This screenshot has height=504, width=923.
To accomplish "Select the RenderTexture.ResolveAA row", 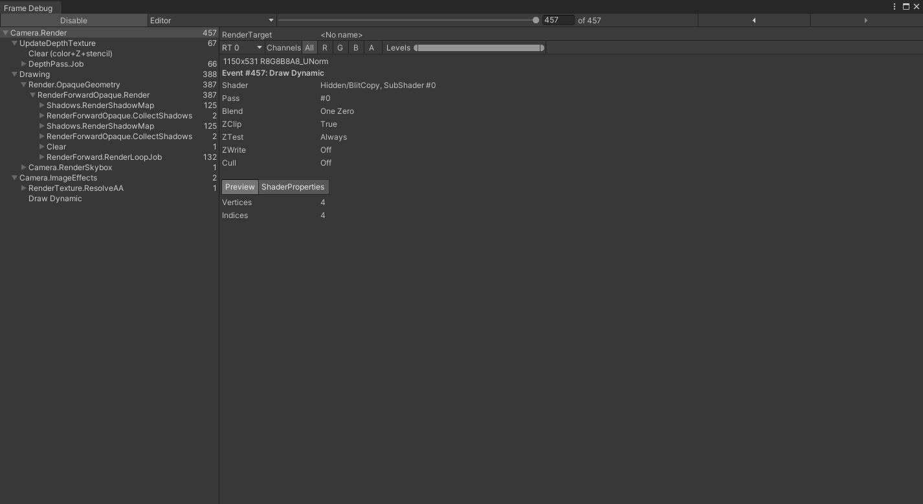I will (109, 188).
